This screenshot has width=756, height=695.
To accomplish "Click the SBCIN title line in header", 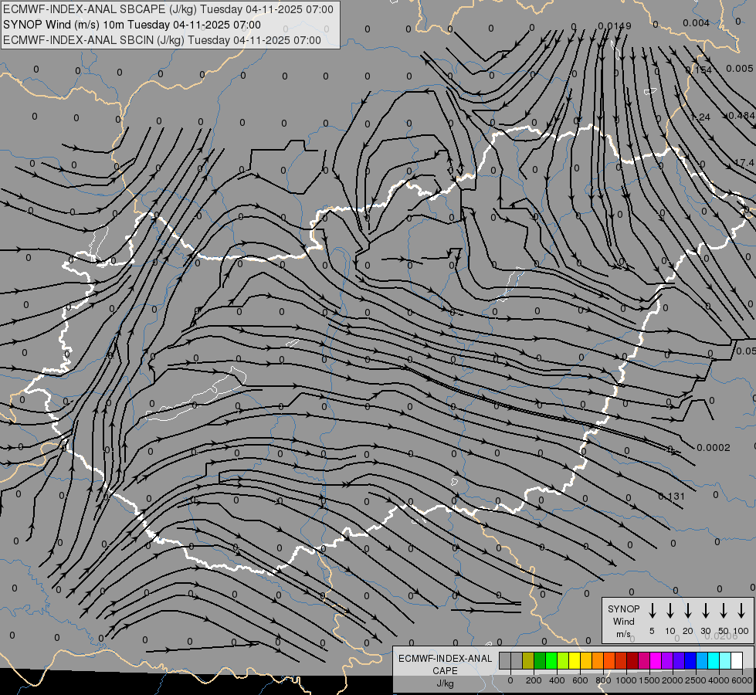I will tap(162, 40).
